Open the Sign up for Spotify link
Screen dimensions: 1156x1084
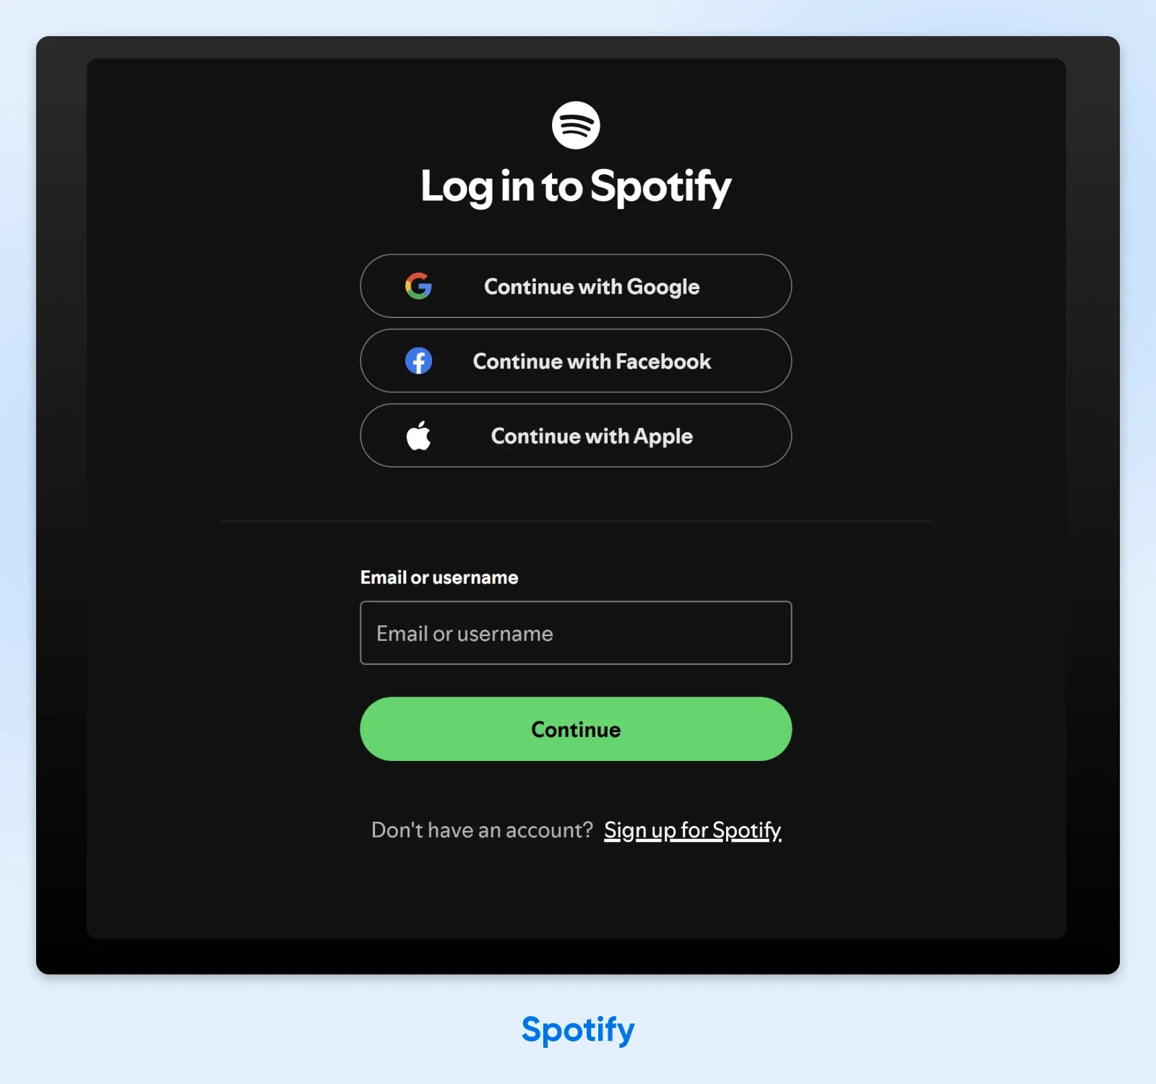point(692,830)
